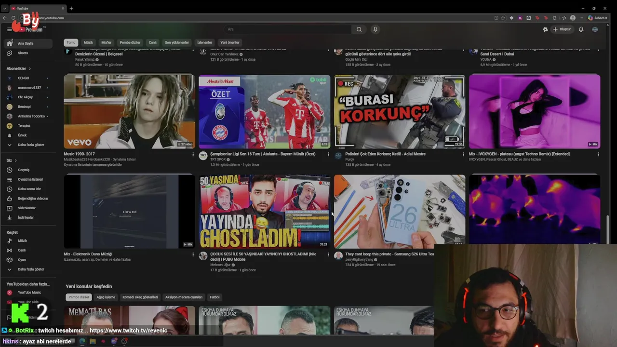Open İndirilenler downloads
617x347 pixels.
(x=29, y=217)
